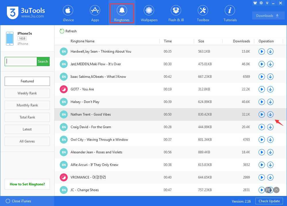Click the pink language badge for GOT7
Image resolution: width=287 pixels, height=206 pixels.
click(64, 89)
